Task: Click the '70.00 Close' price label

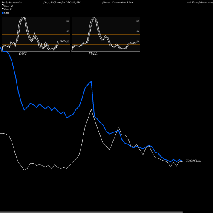Action: (x=194, y=161)
